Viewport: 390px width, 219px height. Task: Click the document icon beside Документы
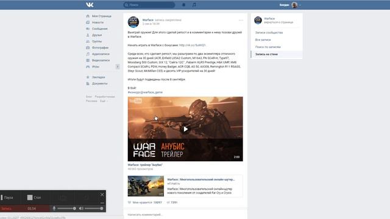[x=88, y=84]
